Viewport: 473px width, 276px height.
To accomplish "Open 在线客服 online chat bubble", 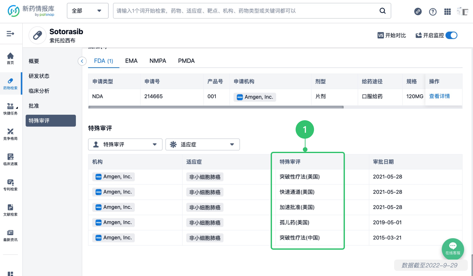I will [453, 249].
